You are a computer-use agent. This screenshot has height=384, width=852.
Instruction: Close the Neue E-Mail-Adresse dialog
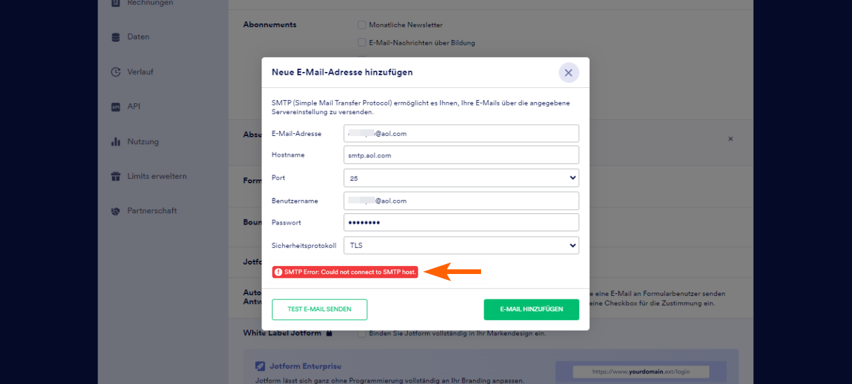[x=568, y=73]
